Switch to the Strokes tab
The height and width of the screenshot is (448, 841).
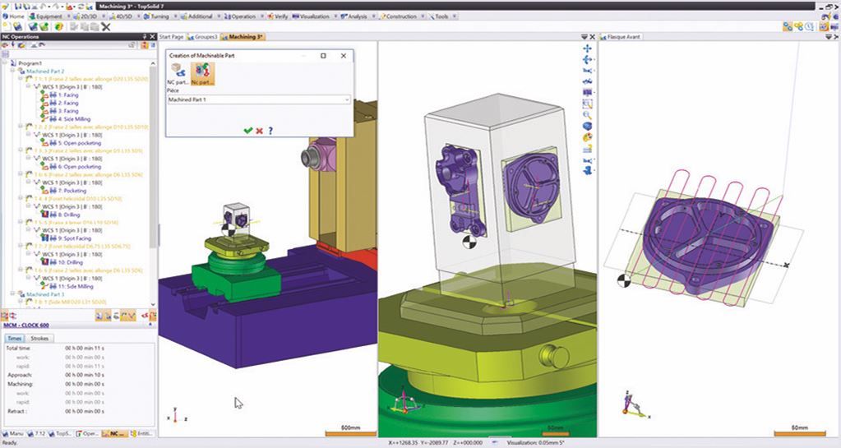[39, 338]
